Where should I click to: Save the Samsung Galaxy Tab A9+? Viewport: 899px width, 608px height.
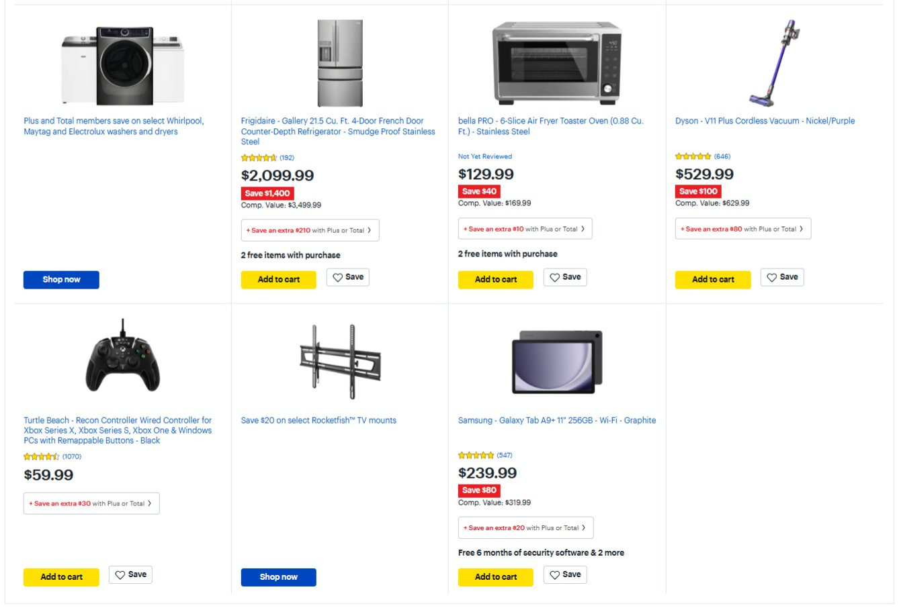[565, 574]
